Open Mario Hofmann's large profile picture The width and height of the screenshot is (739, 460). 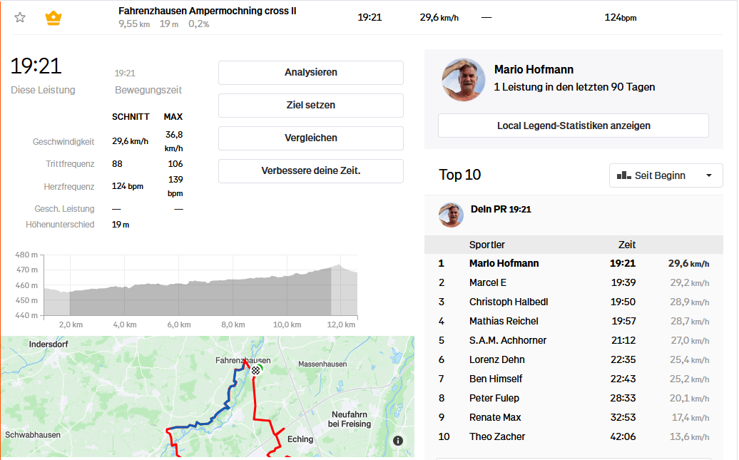click(464, 79)
